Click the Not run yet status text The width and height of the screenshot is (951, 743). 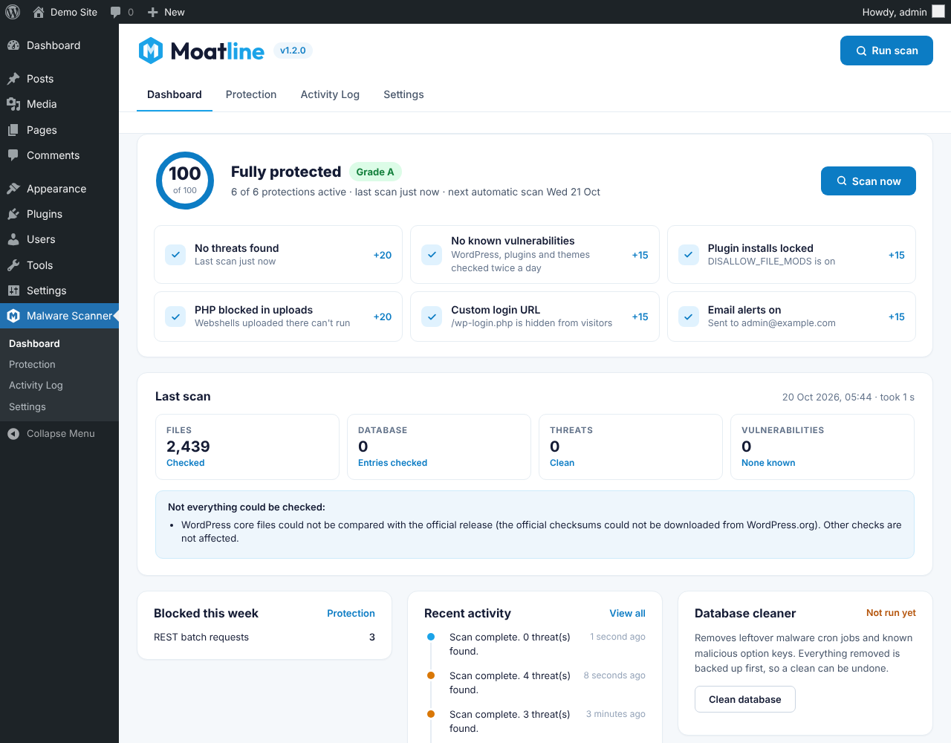(891, 613)
